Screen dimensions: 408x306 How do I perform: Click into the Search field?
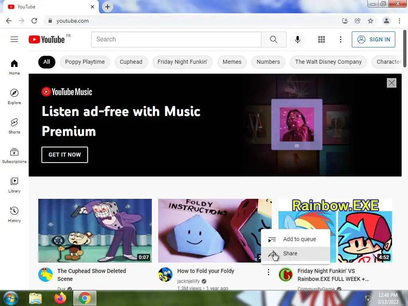point(176,39)
